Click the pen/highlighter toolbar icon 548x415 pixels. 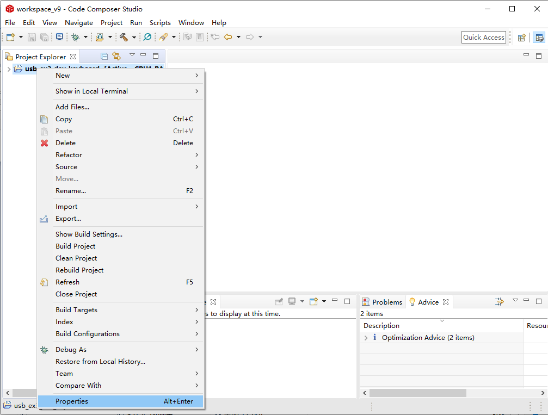pyautogui.click(x=163, y=37)
